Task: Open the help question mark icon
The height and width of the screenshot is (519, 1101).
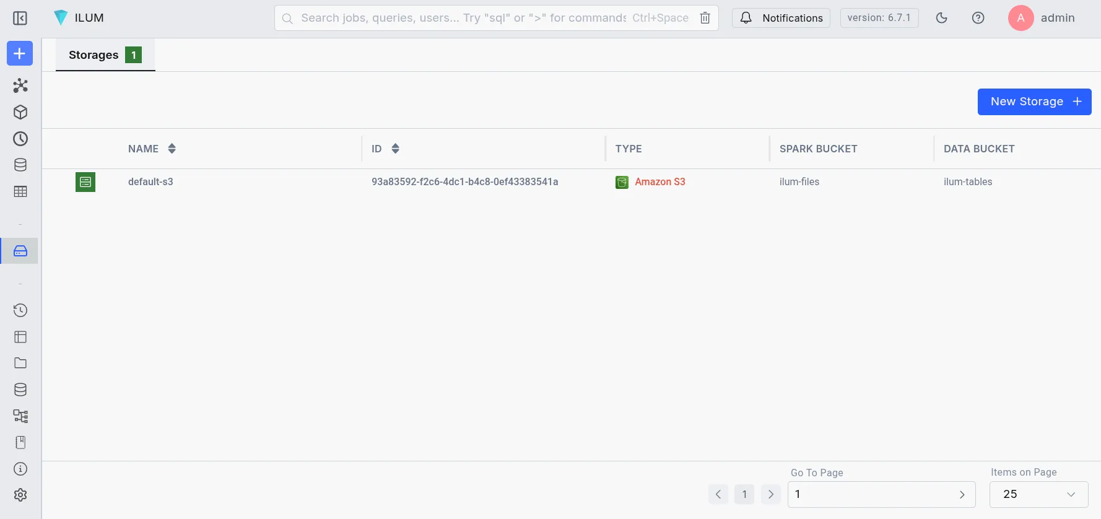Action: 978,18
